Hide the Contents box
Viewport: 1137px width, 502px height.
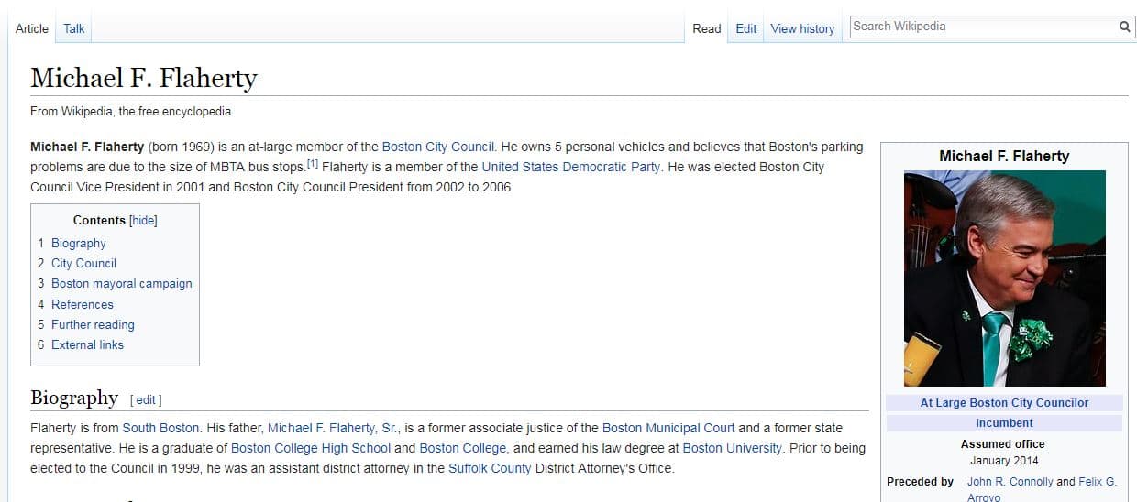[143, 220]
